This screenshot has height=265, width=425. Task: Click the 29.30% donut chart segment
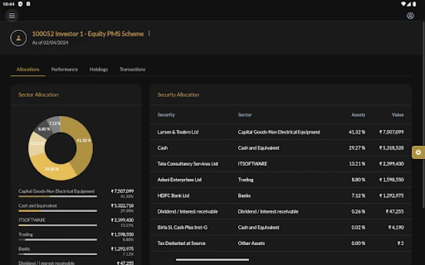[52, 169]
